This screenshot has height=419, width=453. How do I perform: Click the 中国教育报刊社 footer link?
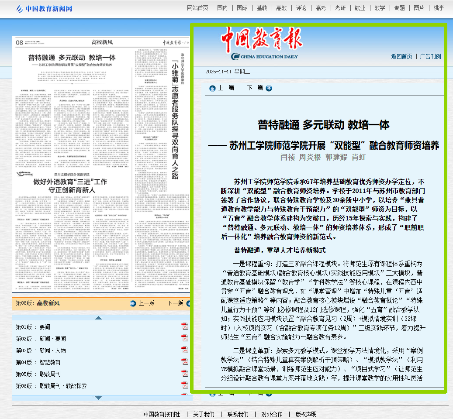(x=162, y=414)
